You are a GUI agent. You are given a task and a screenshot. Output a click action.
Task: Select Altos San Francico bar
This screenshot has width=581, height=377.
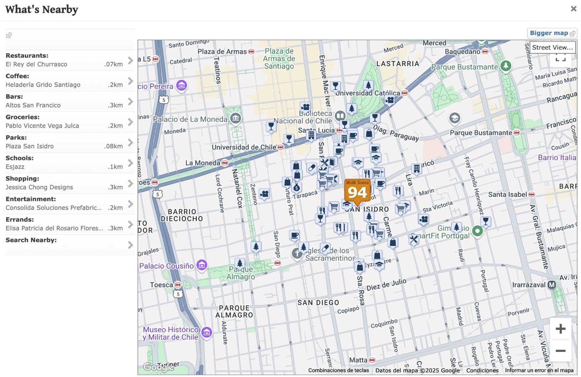pyautogui.click(x=33, y=105)
